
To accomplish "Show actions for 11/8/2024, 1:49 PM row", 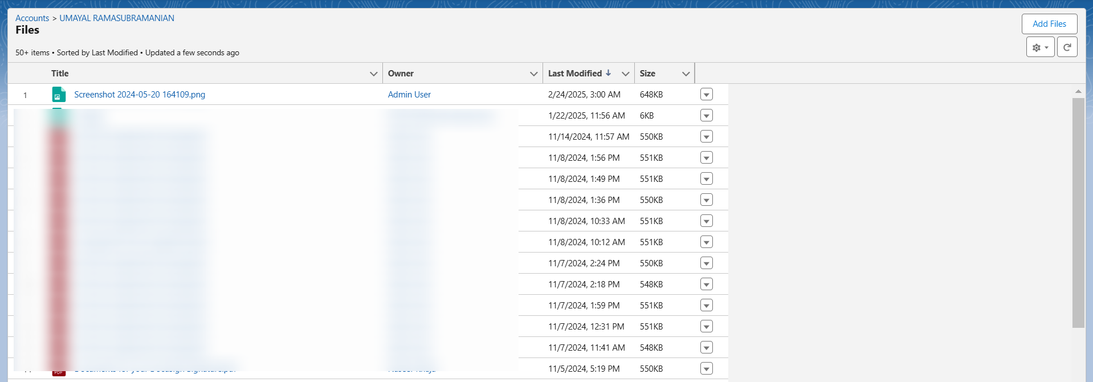I will tap(707, 179).
